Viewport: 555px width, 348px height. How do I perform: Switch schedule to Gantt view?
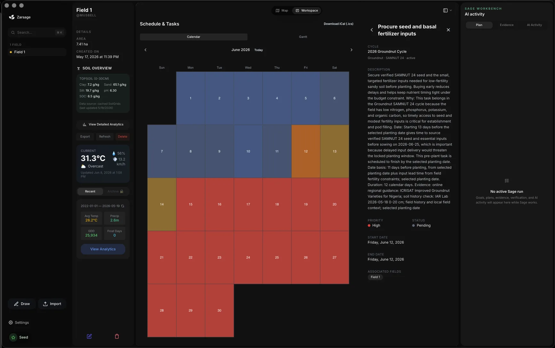point(303,37)
